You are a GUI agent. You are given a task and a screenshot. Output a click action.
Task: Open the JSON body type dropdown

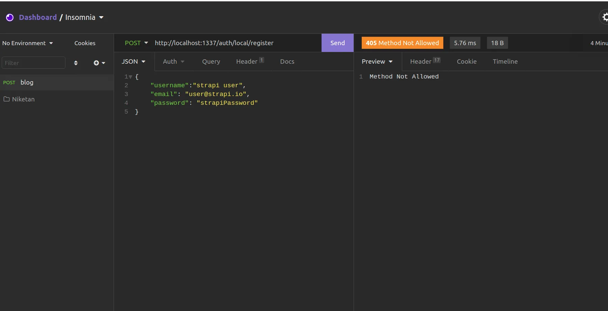[134, 62]
